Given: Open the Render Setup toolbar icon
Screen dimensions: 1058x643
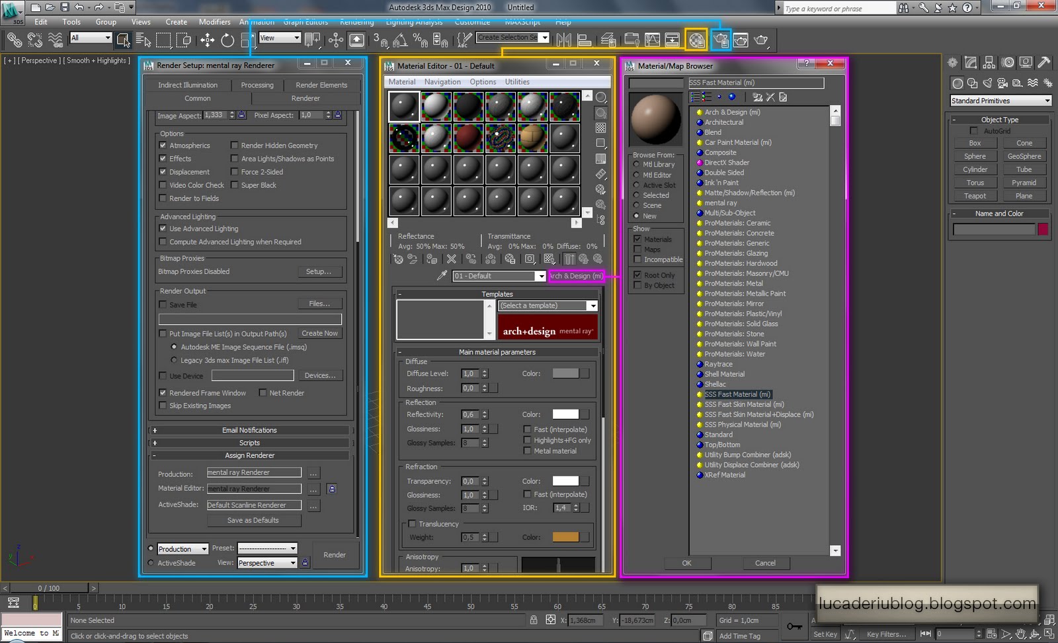Looking at the screenshot, I should (720, 40).
